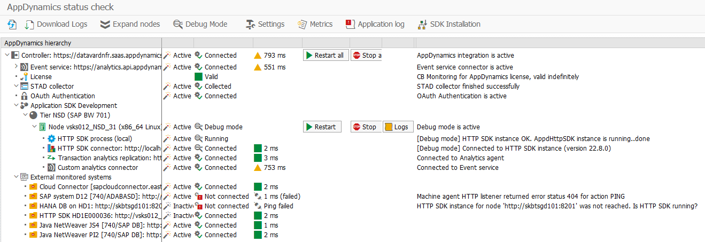Click the AppDynamics hierarchy column header
Viewport: 705px width, 242px height.
(81, 43)
